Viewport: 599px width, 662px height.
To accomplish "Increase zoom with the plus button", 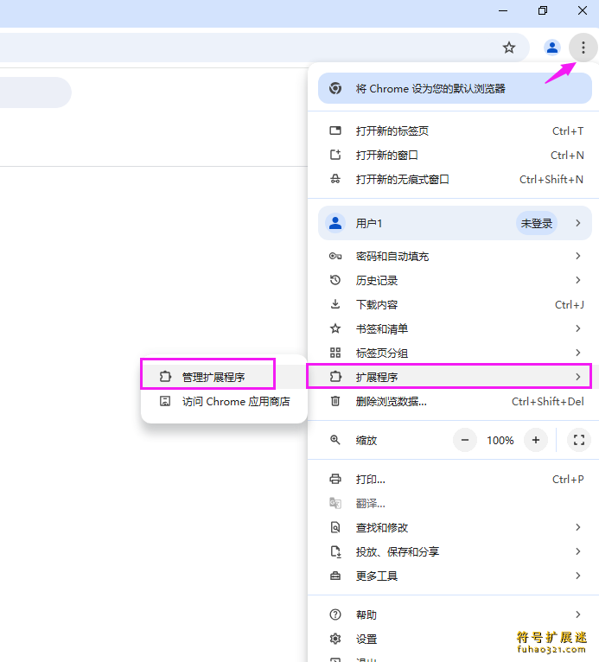I will pyautogui.click(x=536, y=440).
